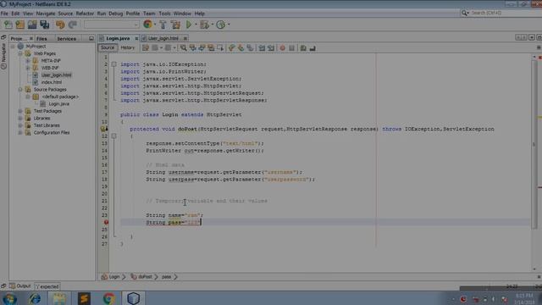Expand the Configuration Files node
This screenshot has width=542, height=305.
pos(20,132)
